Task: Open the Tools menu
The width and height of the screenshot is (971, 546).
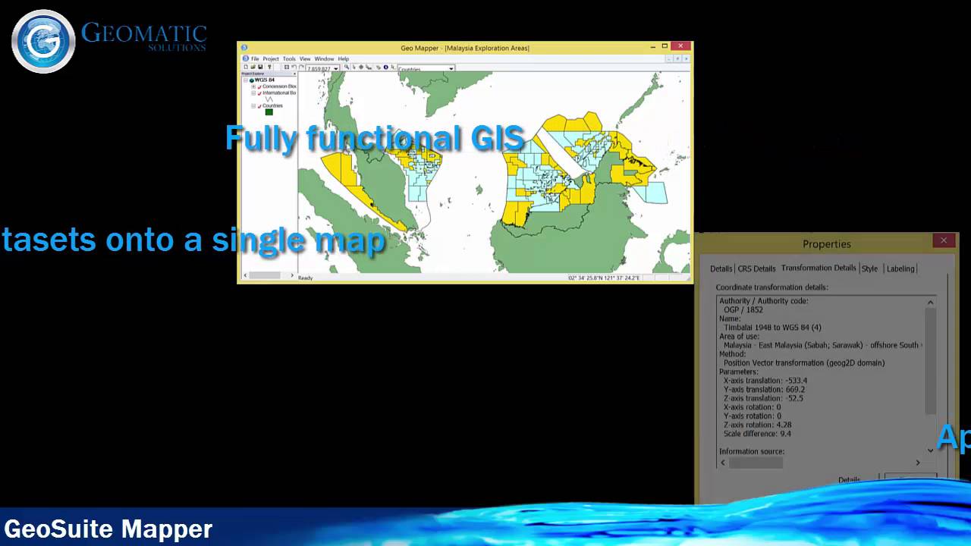Action: point(289,58)
